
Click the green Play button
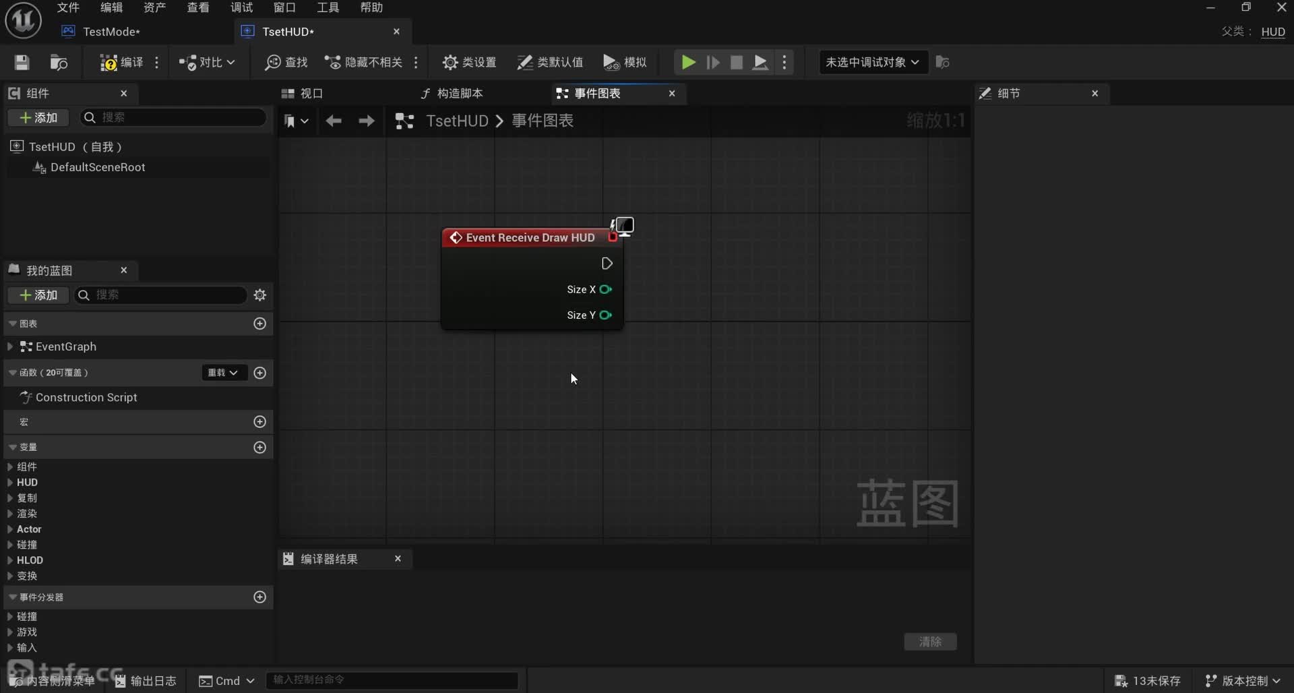tap(687, 63)
